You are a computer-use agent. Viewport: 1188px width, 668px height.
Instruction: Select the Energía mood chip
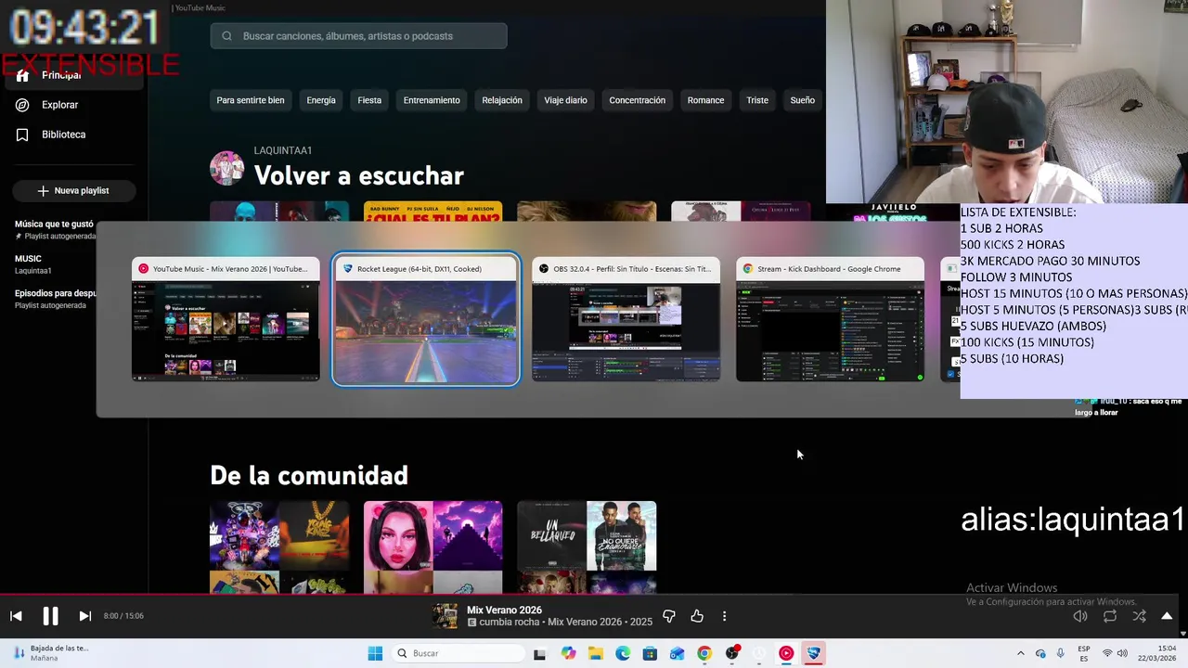click(x=321, y=100)
